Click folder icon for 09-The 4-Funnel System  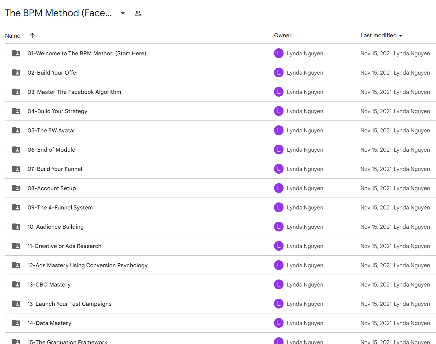click(x=16, y=207)
